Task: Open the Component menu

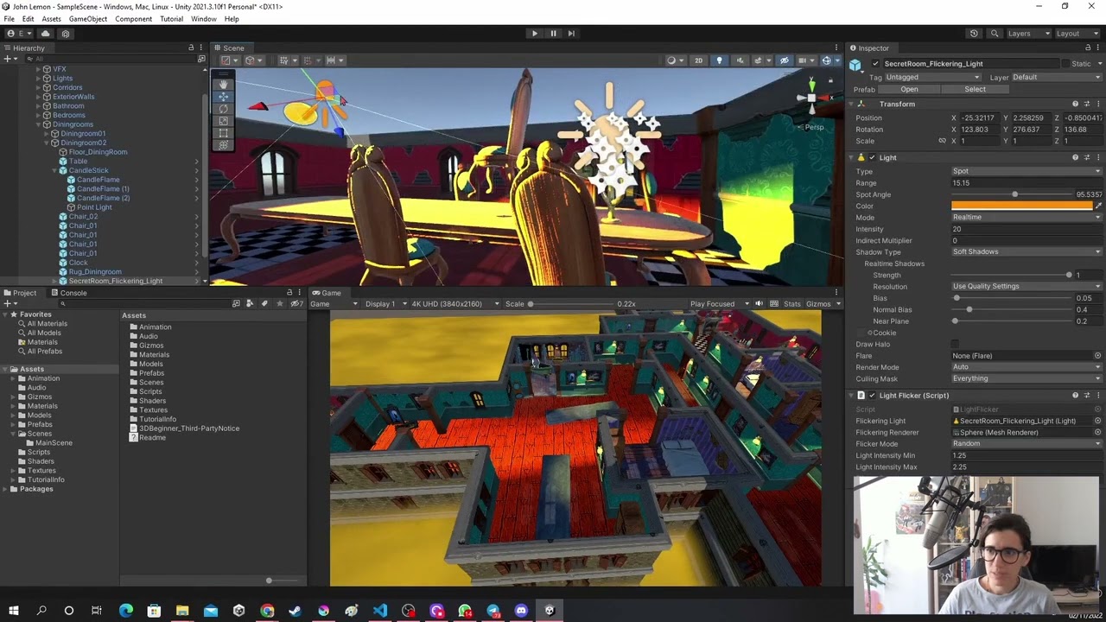Action: pyautogui.click(x=134, y=19)
